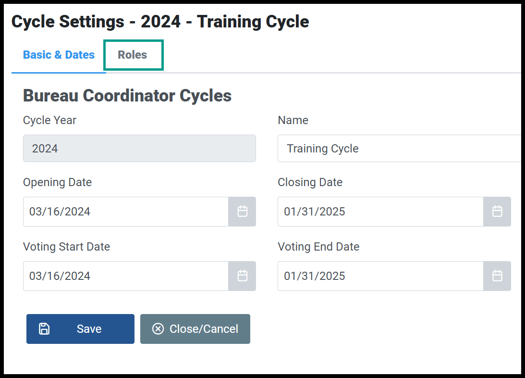Click the floppy disk icon on Save
Image resolution: width=525 pixels, height=378 pixels.
click(44, 329)
